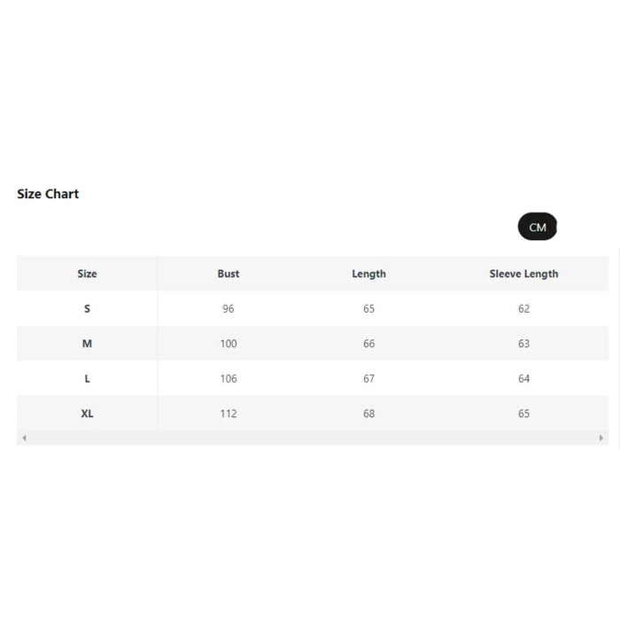Select the S size row label
620x620 pixels.
coord(87,309)
